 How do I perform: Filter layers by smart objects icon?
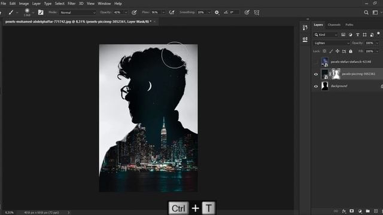[372, 35]
